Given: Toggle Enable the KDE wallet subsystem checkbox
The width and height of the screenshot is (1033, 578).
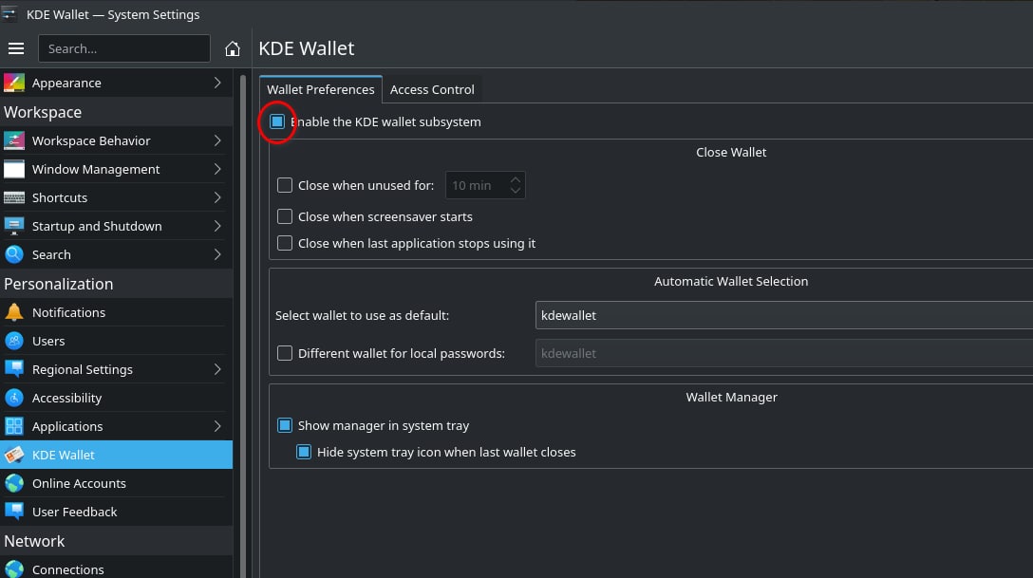Looking at the screenshot, I should (x=276, y=121).
